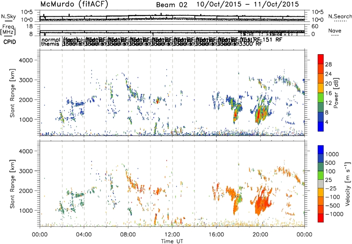Click the "normal themis" CPID entry

[51, 42]
